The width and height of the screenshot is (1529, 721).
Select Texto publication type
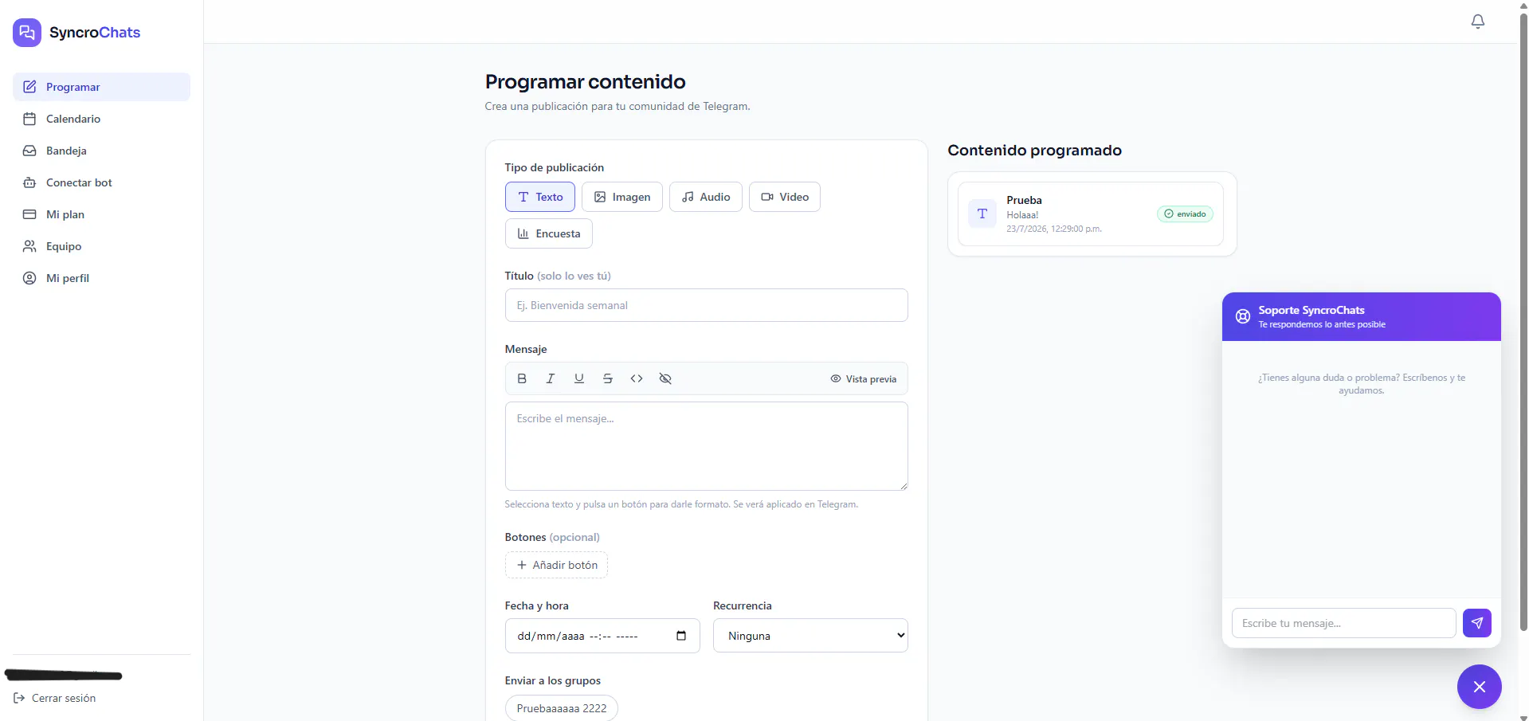pos(540,197)
